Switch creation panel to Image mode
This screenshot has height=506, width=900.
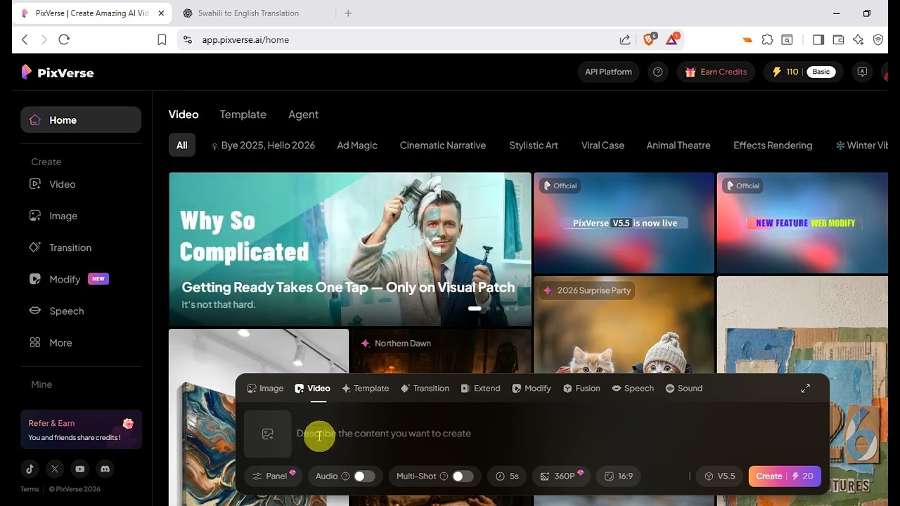click(265, 388)
